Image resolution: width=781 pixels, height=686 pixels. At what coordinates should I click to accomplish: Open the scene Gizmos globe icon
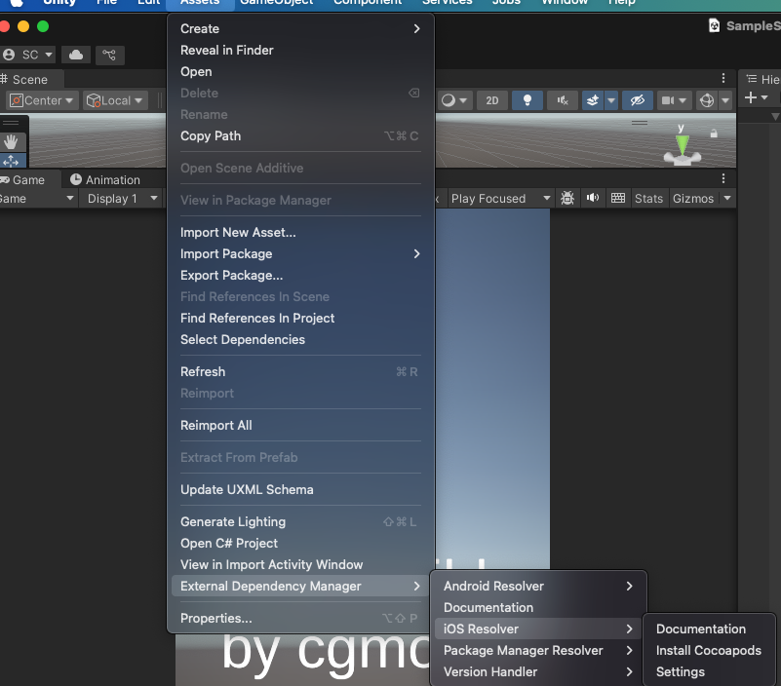(707, 100)
